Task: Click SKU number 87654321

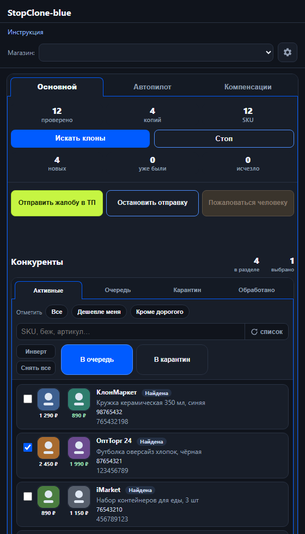Action: pyautogui.click(x=109, y=461)
